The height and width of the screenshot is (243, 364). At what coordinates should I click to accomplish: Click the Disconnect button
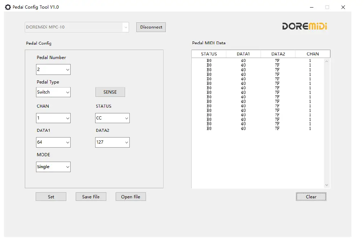pos(151,27)
